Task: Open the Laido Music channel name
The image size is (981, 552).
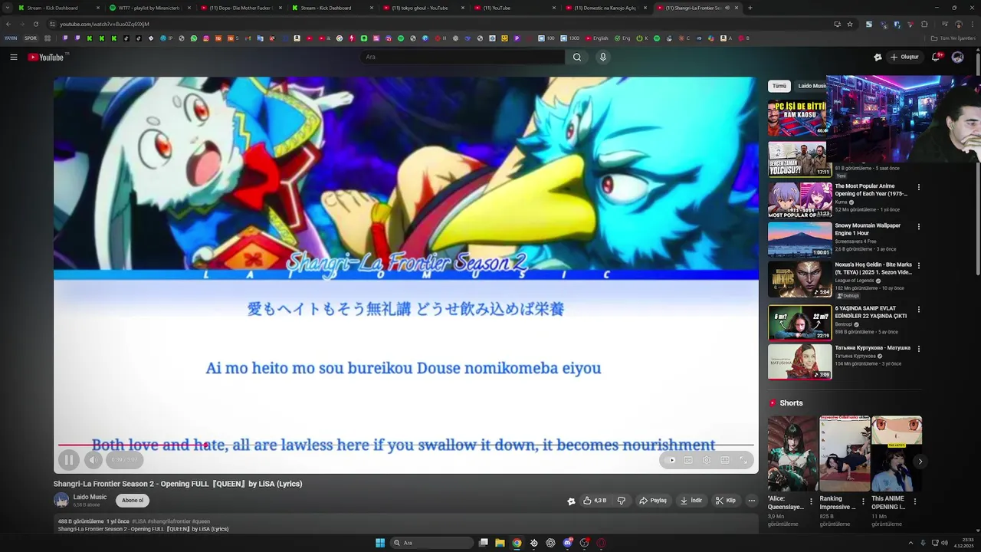Action: (90, 497)
